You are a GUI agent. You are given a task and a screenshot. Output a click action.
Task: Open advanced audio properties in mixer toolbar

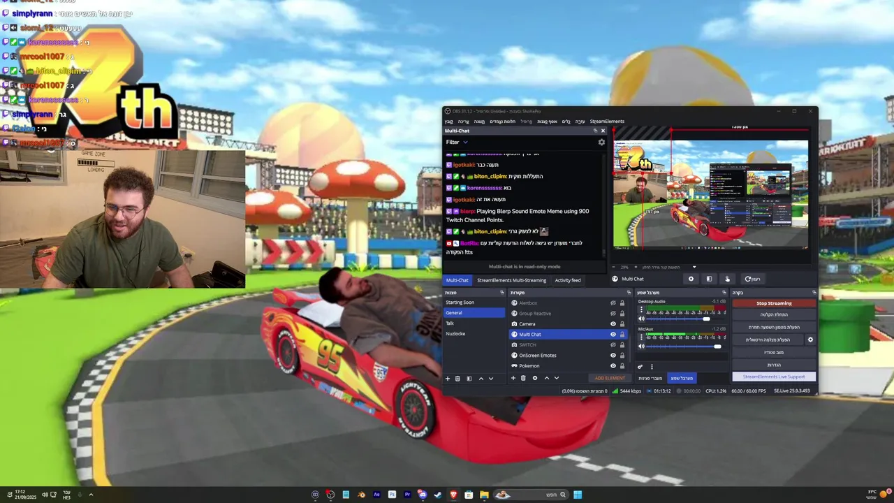point(640,366)
